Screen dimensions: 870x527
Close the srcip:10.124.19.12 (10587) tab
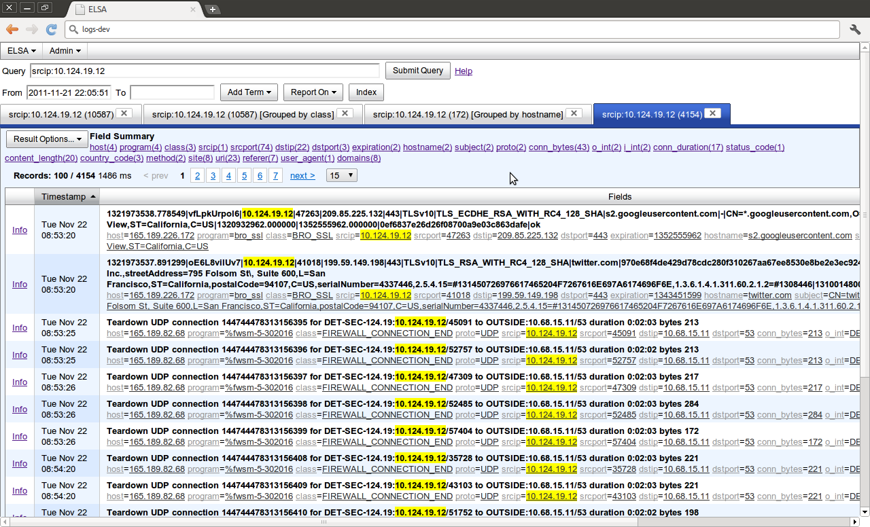(124, 113)
